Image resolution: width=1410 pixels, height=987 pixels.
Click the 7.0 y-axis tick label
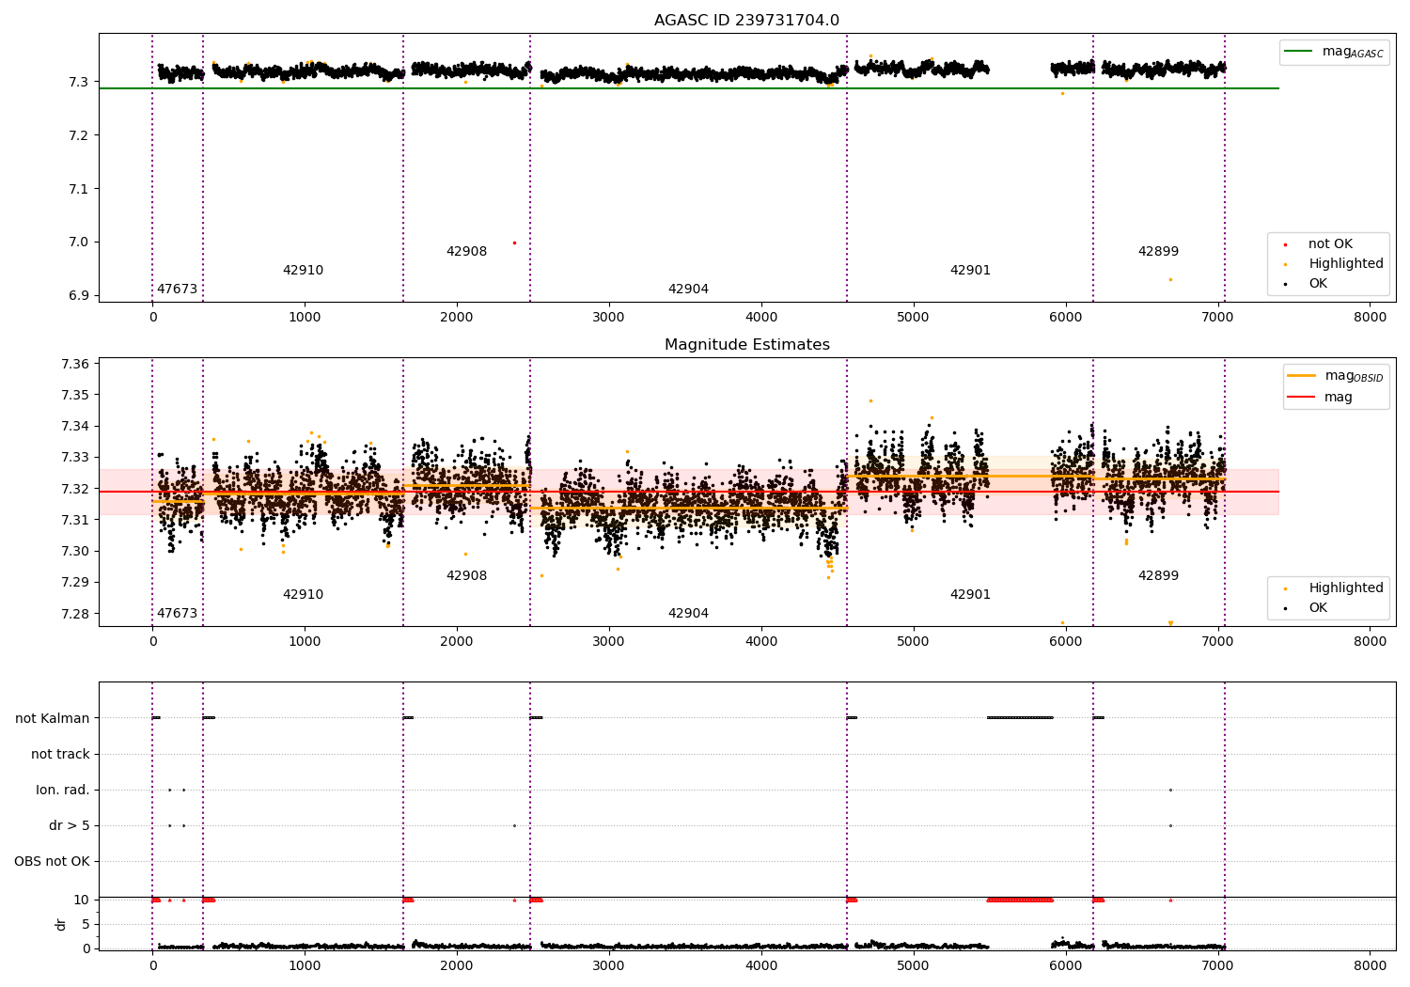[x=79, y=243]
